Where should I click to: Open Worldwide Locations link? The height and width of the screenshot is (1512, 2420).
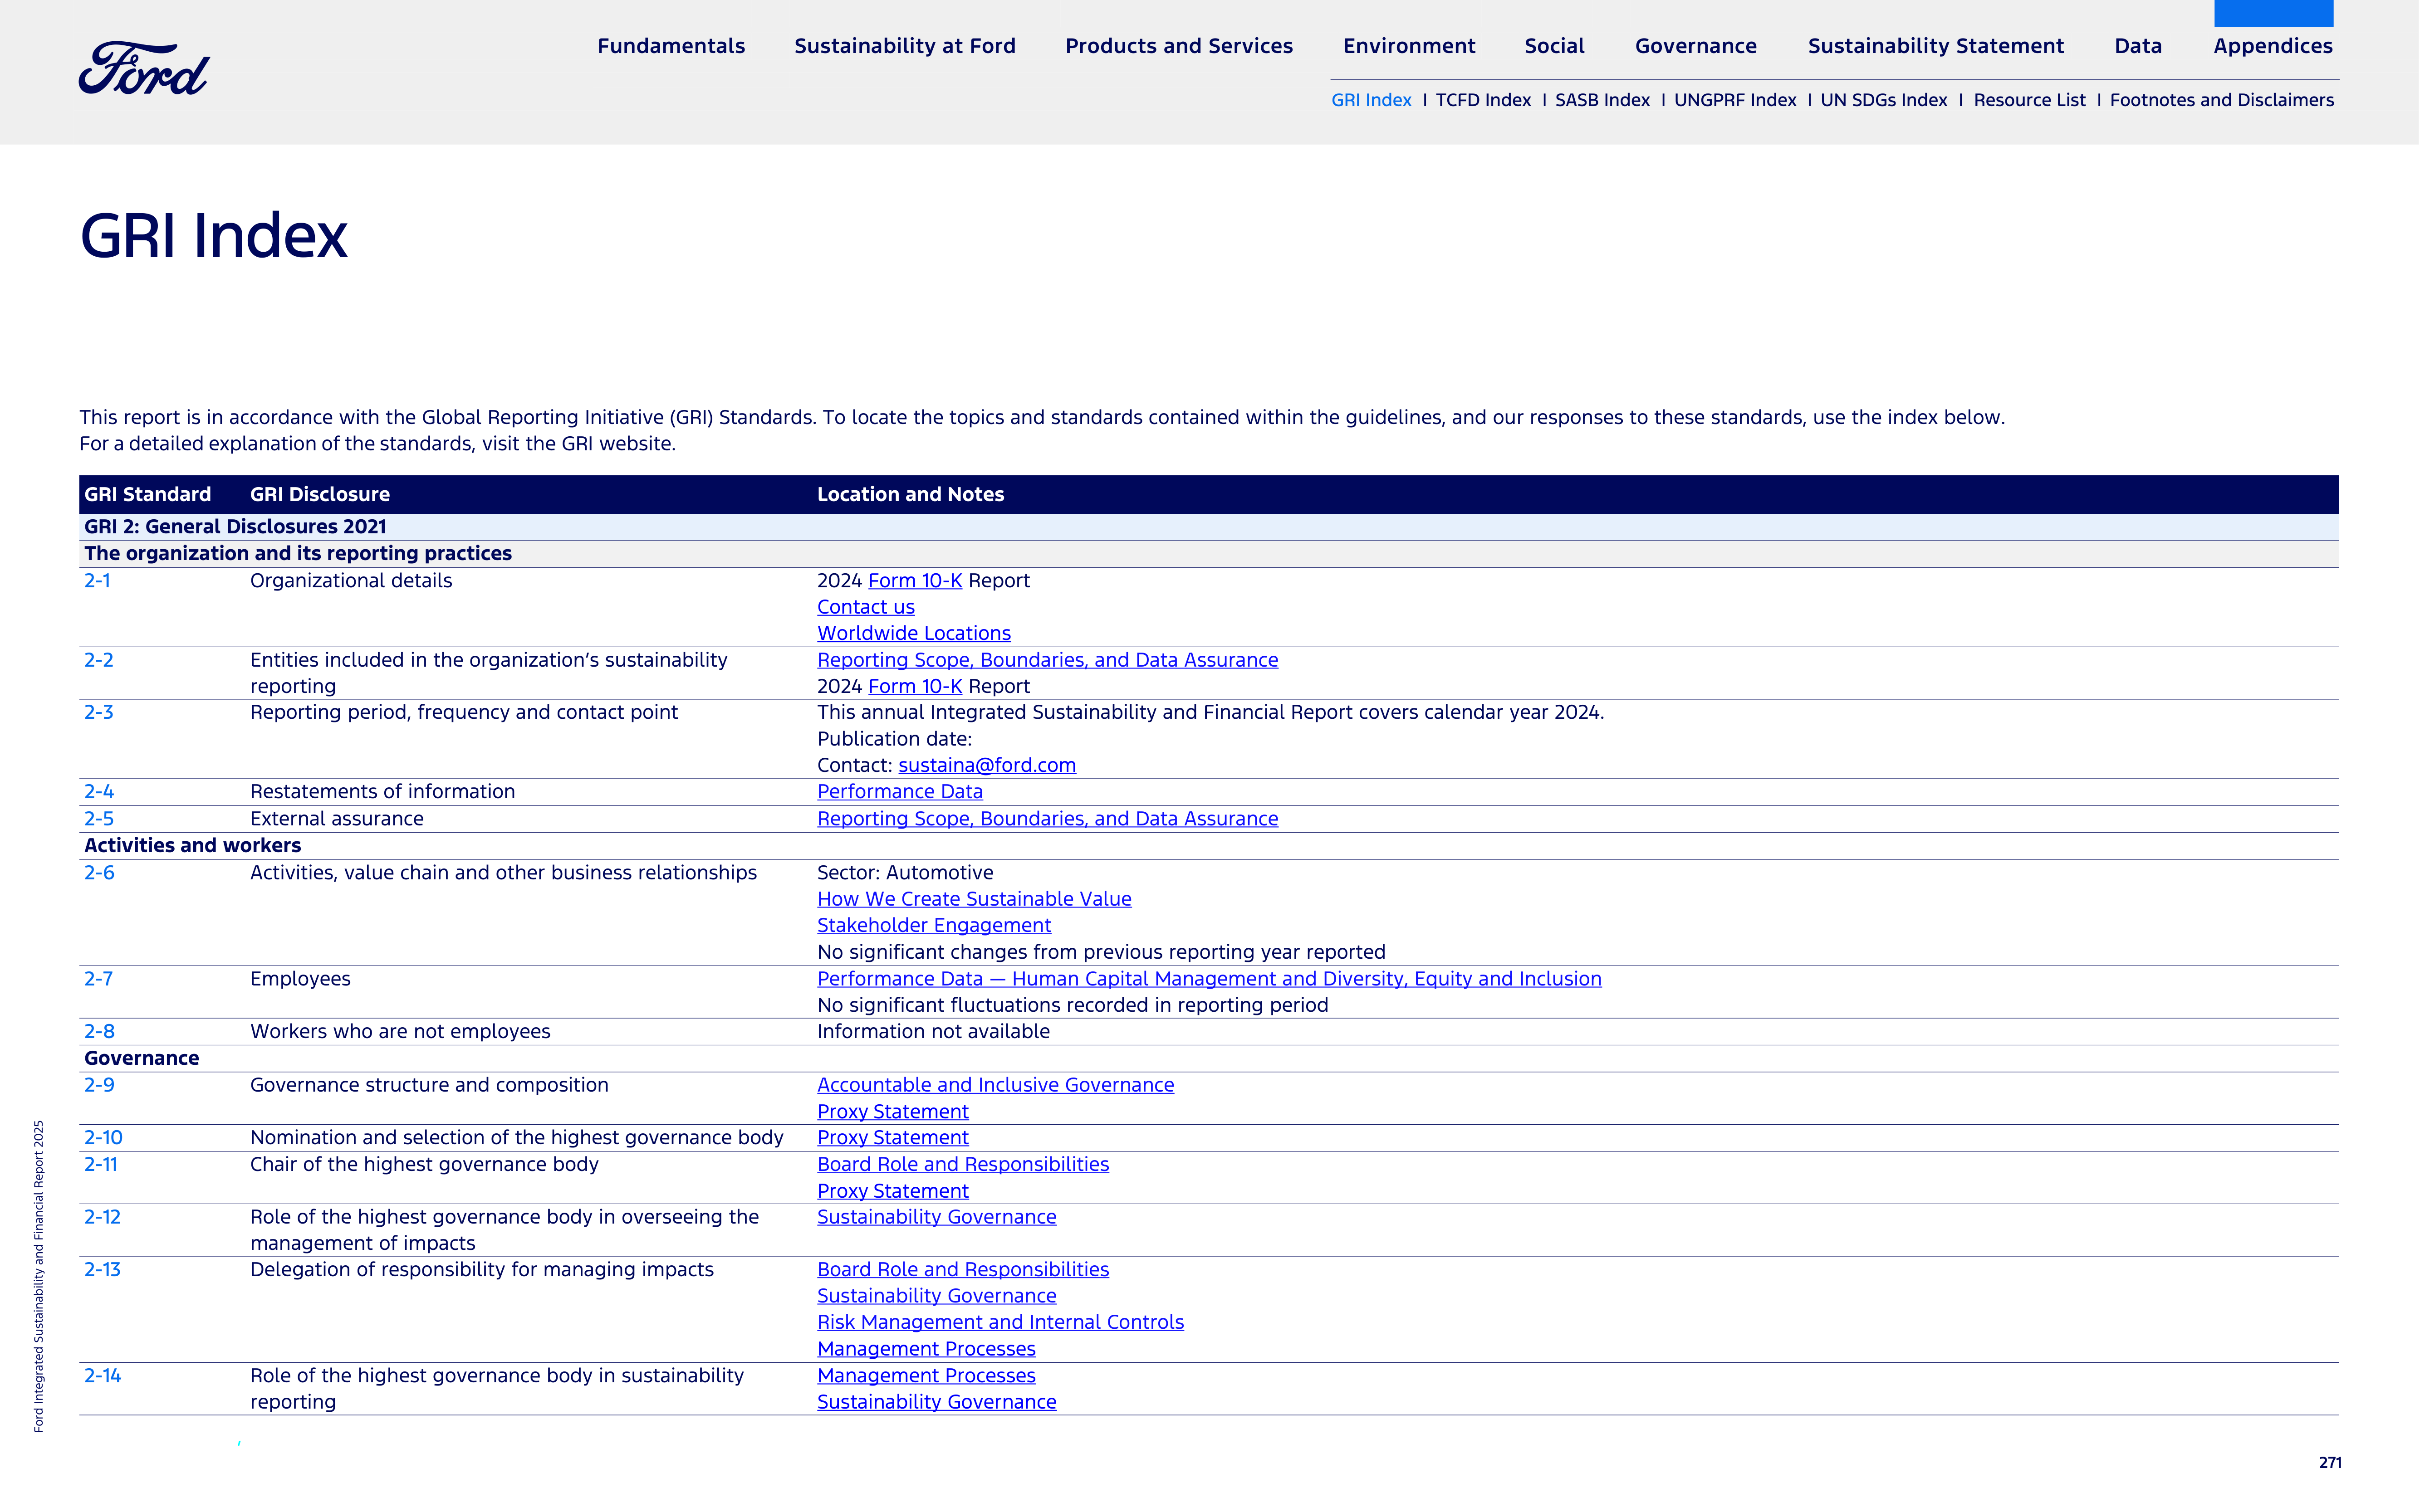(913, 633)
